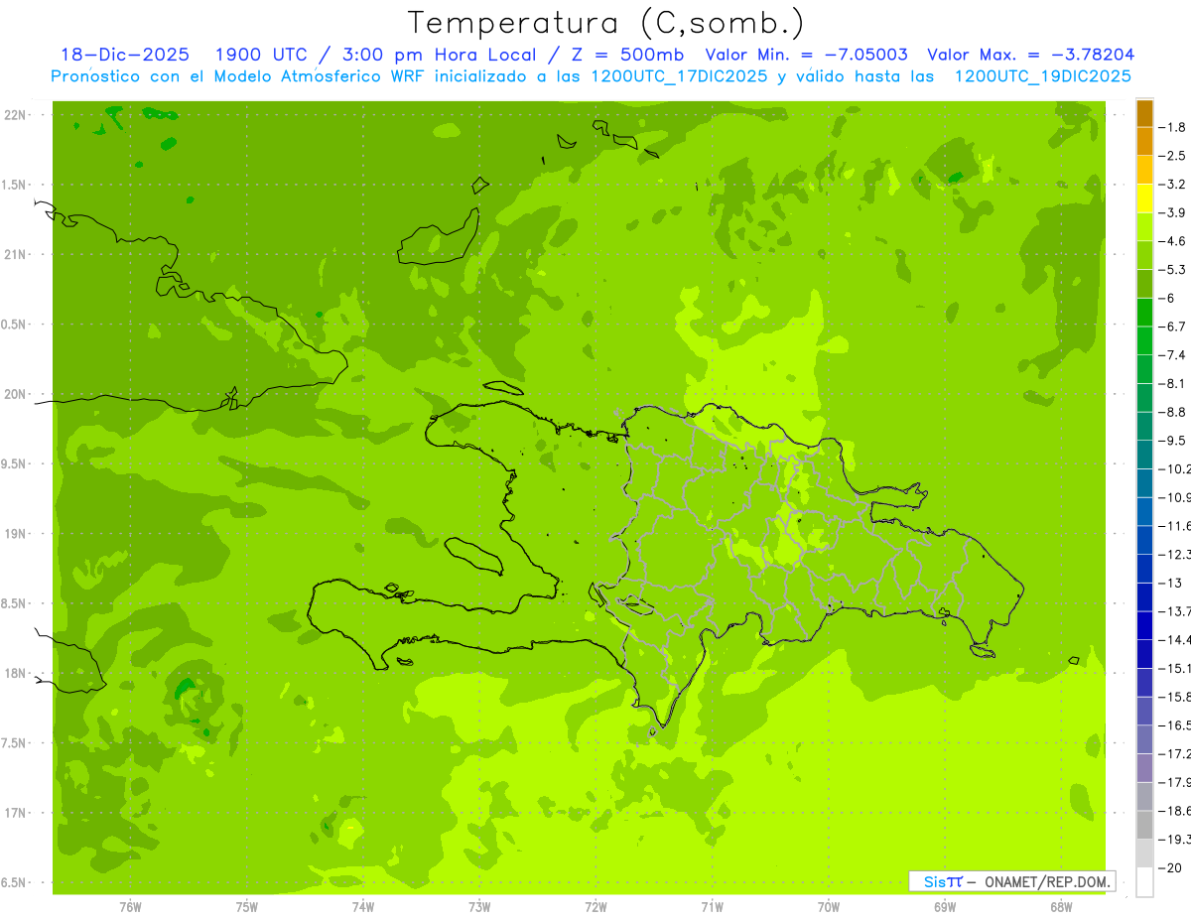Click the "-8.1" colorbar tick label
Screen dimensions: 1191x920
coord(1173,383)
